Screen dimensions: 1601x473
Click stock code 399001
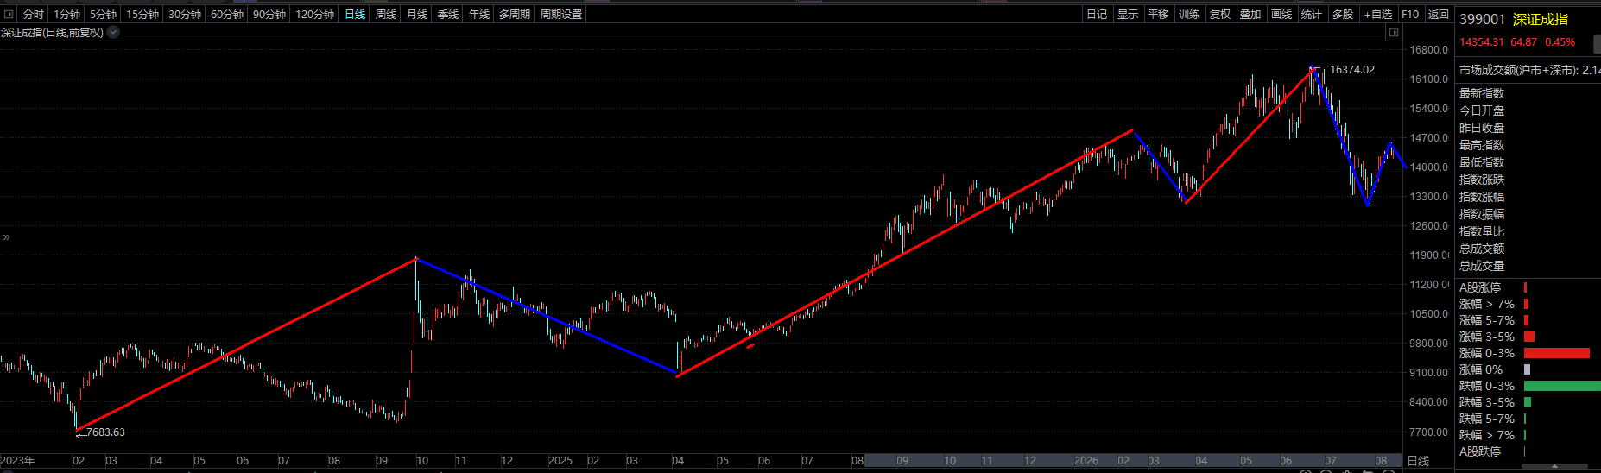tap(1483, 19)
